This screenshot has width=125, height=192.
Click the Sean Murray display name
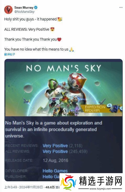pyautogui.click(x=24, y=8)
